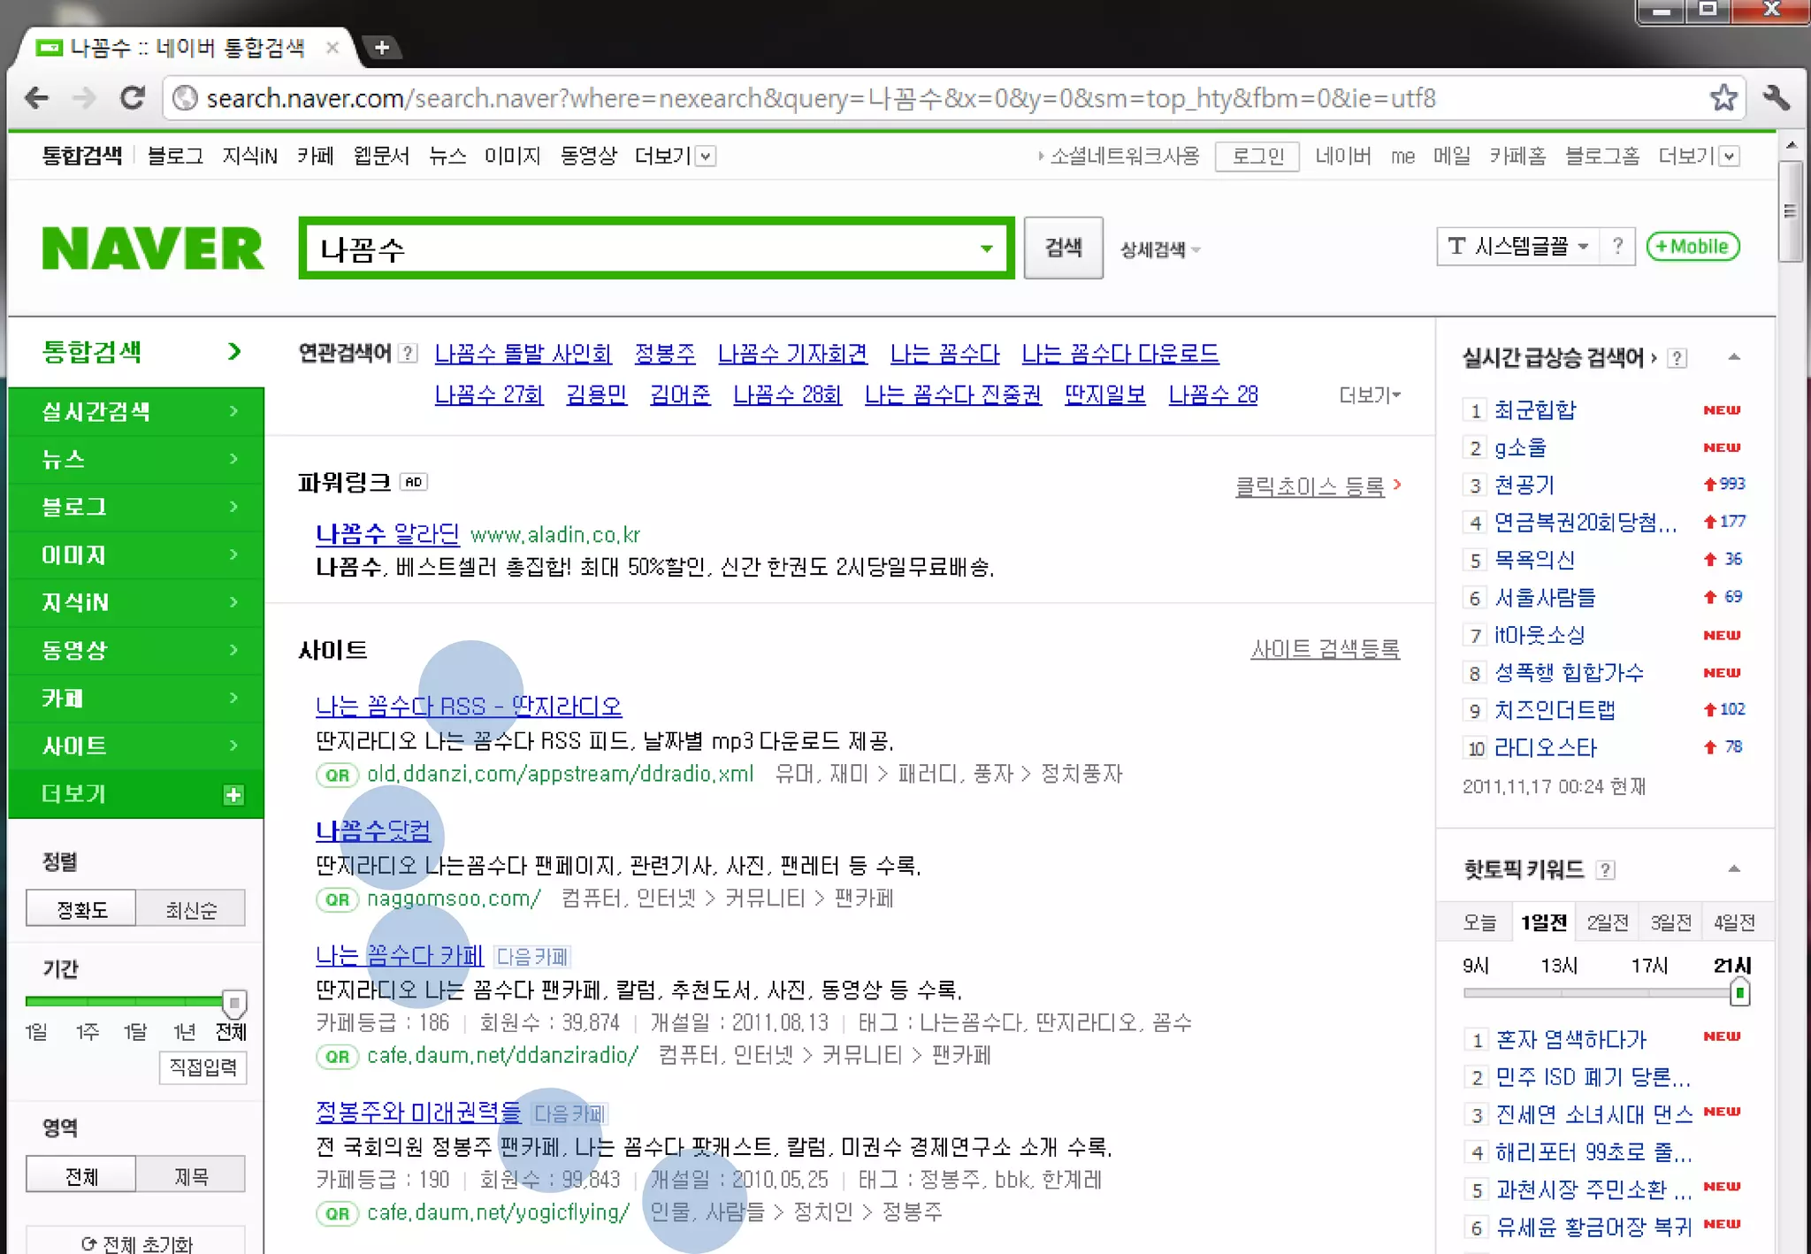Bookmark page with star icon
1811x1254 pixels.
[1723, 97]
